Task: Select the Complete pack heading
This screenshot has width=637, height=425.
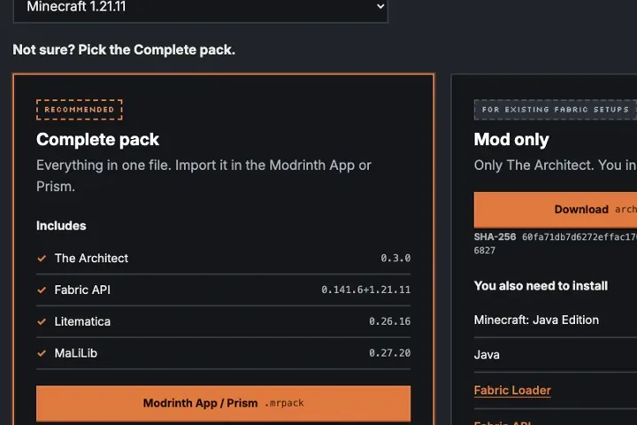Action: pos(97,140)
